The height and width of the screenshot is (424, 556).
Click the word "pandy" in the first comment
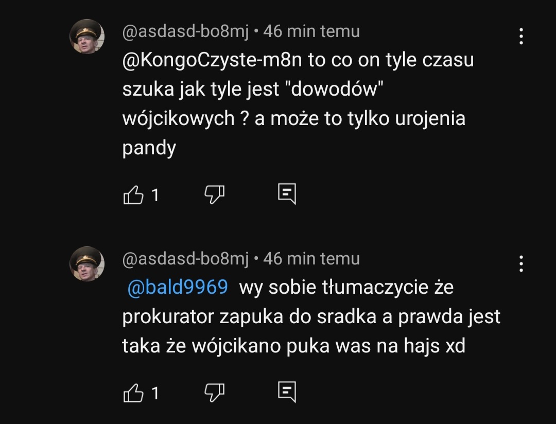(149, 149)
